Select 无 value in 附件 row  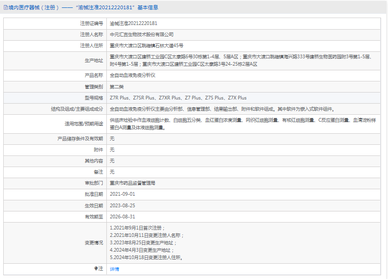[112, 150]
